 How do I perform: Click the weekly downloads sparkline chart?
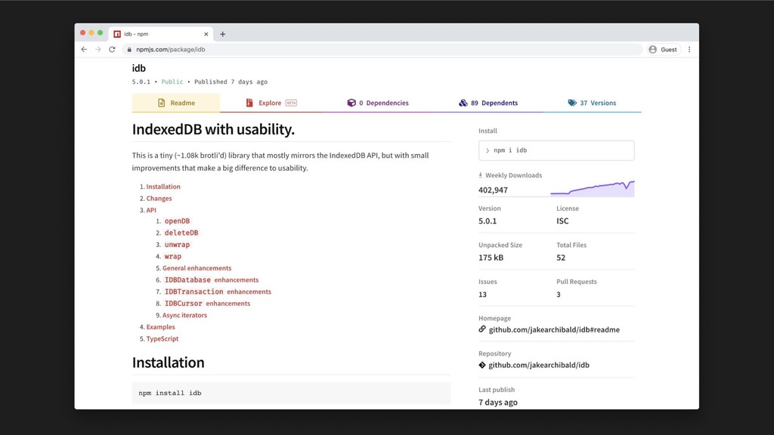click(x=593, y=188)
